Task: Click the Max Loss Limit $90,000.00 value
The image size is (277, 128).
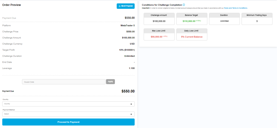Action: coord(157,37)
